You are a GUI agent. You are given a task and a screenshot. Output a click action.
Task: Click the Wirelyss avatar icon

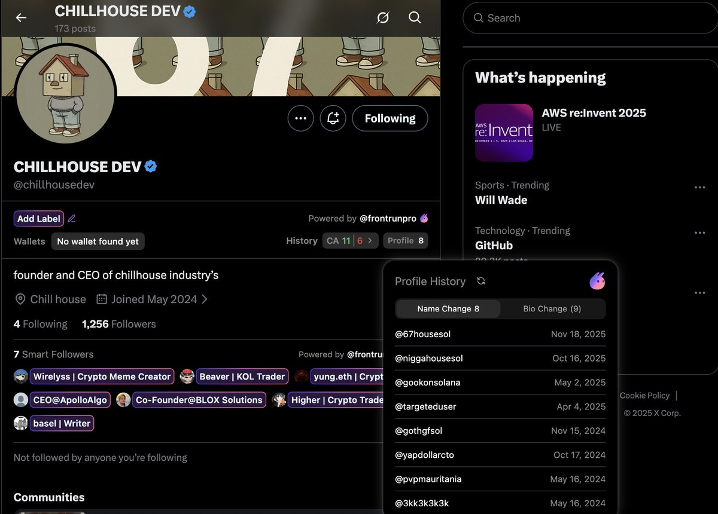[x=21, y=377]
